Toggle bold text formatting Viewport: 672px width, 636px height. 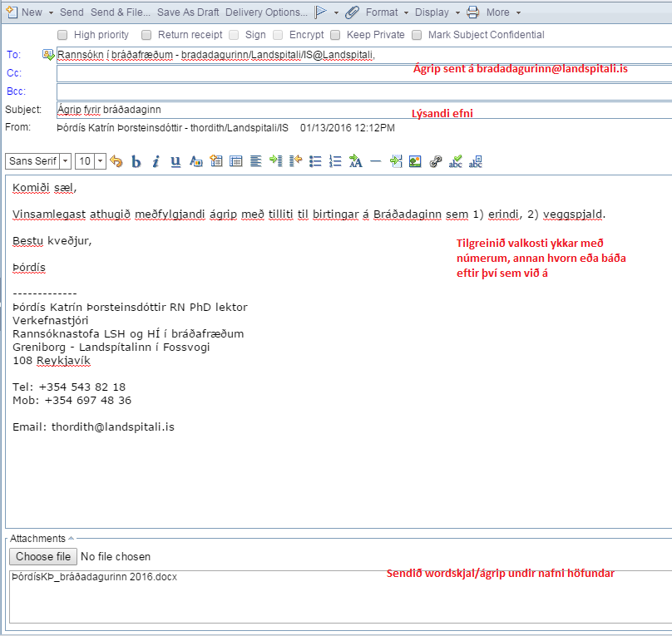136,161
